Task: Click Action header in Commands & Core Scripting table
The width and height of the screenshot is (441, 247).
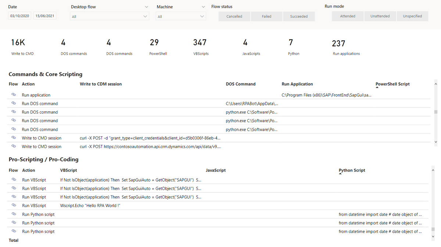Action: (x=28, y=84)
